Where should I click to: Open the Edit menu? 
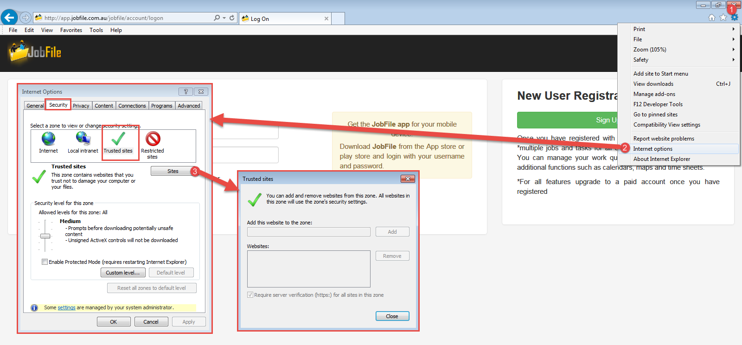coord(29,30)
